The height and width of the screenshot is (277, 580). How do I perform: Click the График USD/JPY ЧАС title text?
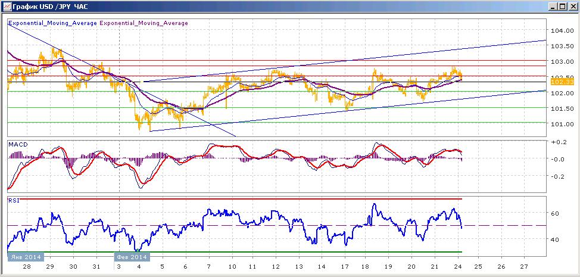click(51, 7)
